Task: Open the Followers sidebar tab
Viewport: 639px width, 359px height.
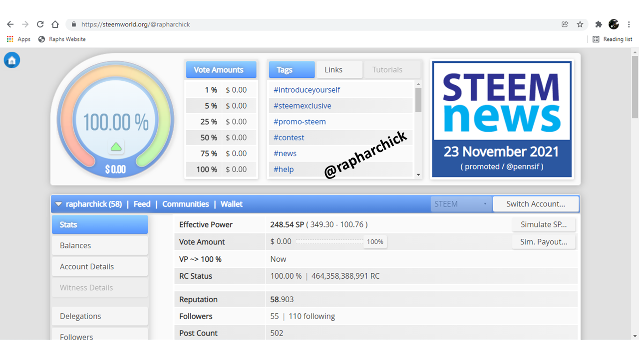Action: [100, 335]
